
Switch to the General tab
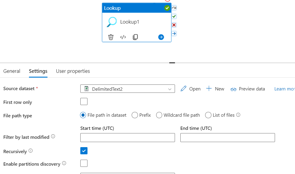(12, 71)
